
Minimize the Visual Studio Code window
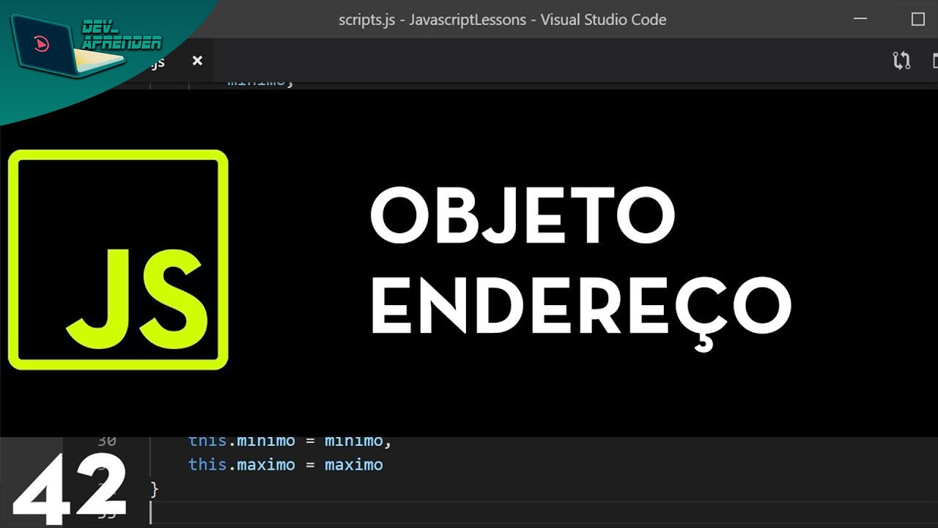click(861, 19)
